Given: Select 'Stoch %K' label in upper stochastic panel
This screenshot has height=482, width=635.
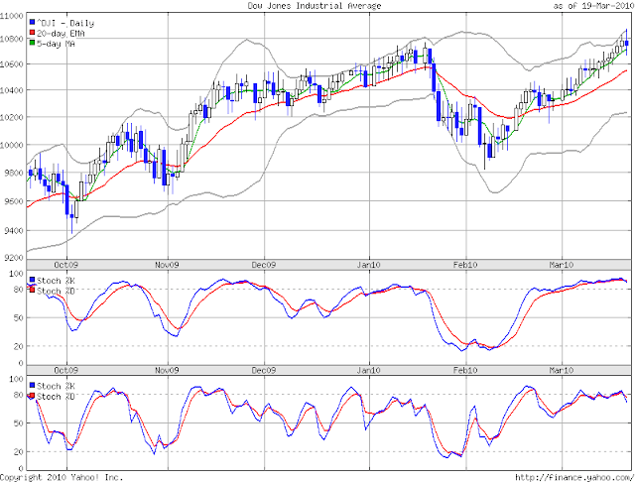Looking at the screenshot, I should click(x=56, y=281).
